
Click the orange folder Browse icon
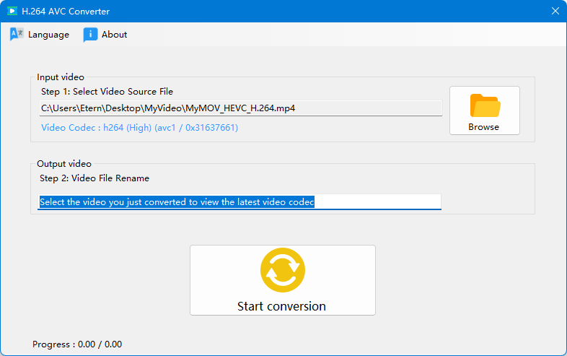[485, 105]
